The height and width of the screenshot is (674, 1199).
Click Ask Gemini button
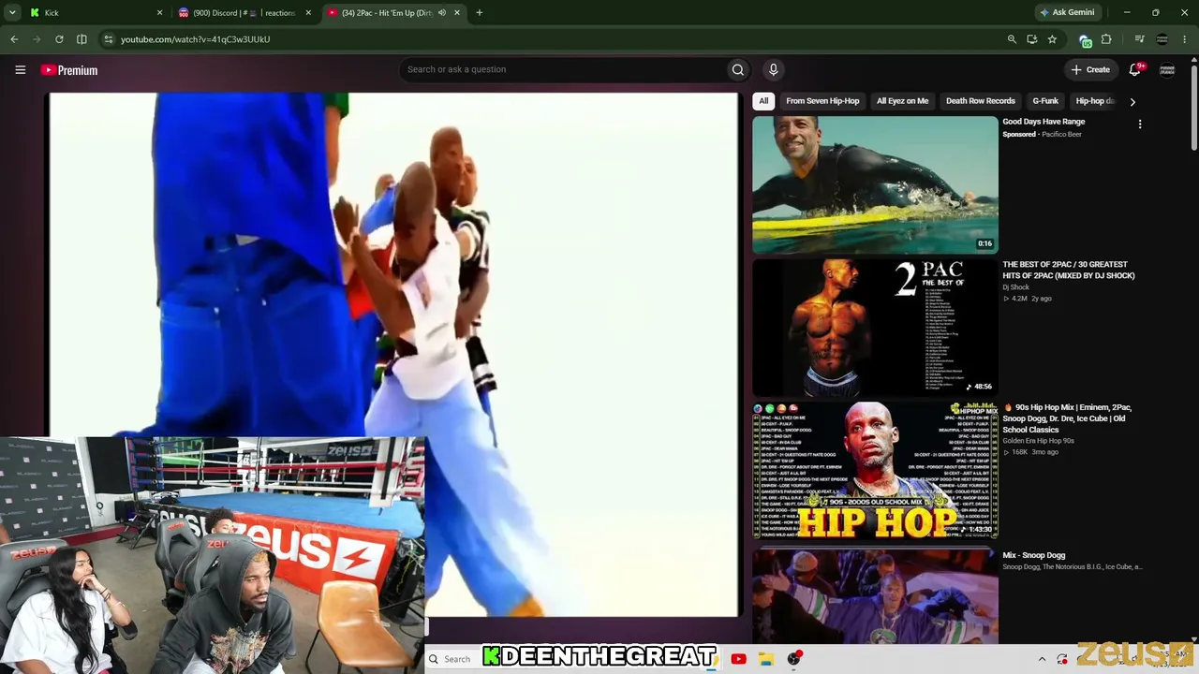pyautogui.click(x=1067, y=13)
